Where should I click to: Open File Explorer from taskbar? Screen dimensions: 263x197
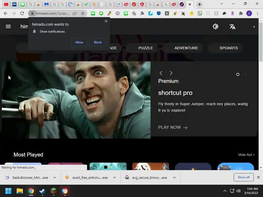[20, 191]
